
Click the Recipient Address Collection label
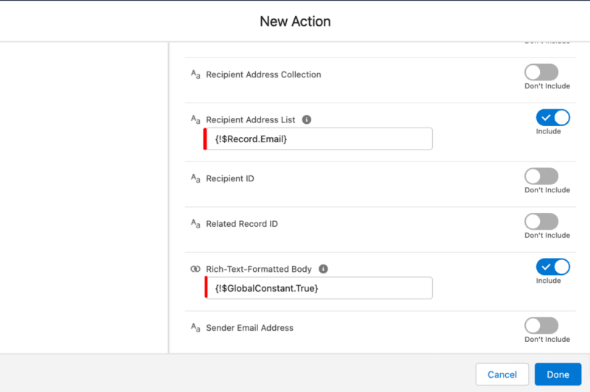[x=263, y=74]
